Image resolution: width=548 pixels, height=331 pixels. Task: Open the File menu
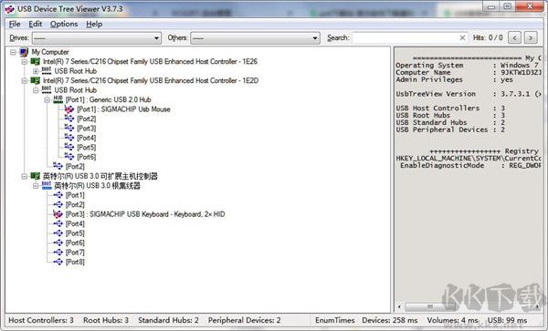15,24
